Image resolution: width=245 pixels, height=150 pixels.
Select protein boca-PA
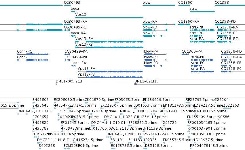73,66
